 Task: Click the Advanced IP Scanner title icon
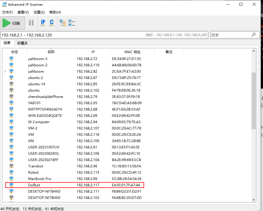click(4, 4)
